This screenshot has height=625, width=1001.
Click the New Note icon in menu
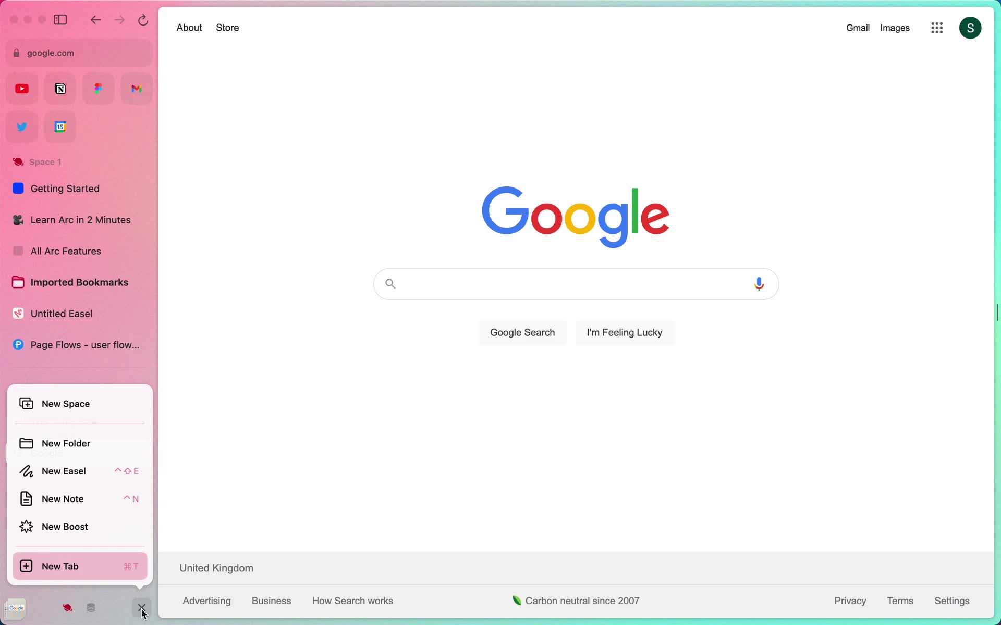[x=25, y=498]
